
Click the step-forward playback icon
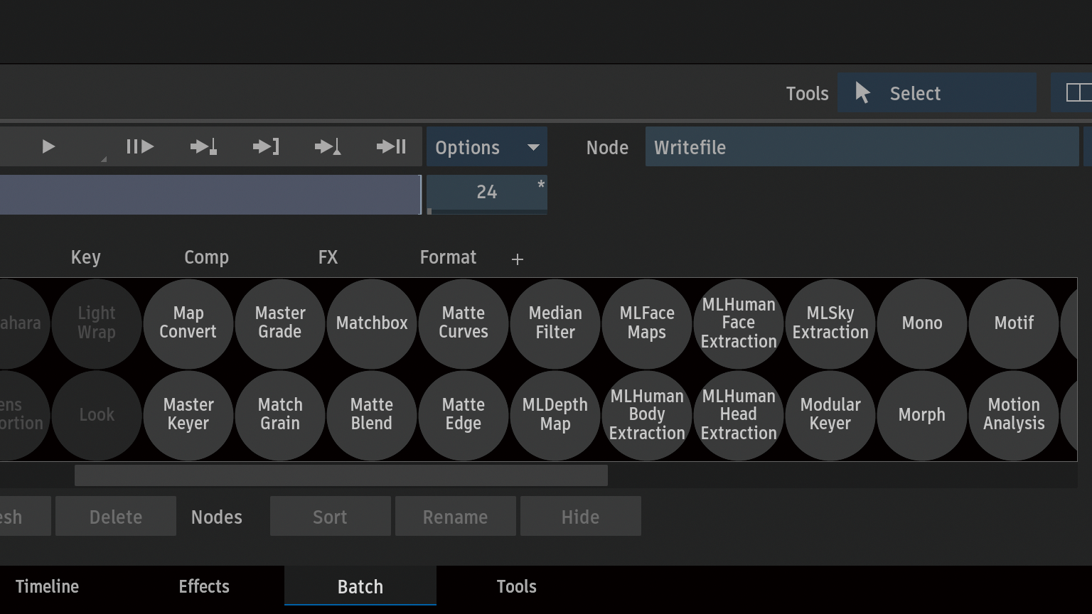(x=140, y=147)
